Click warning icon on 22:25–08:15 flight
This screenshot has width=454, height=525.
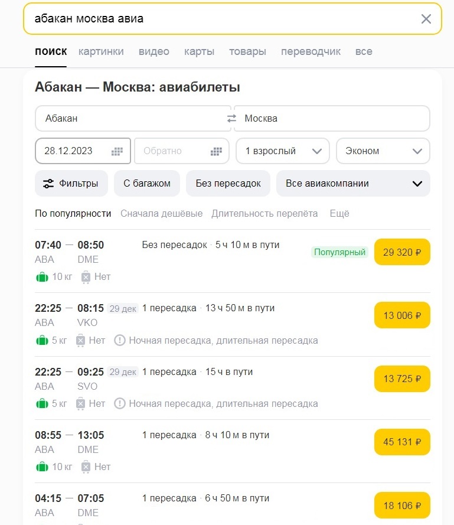(120, 340)
